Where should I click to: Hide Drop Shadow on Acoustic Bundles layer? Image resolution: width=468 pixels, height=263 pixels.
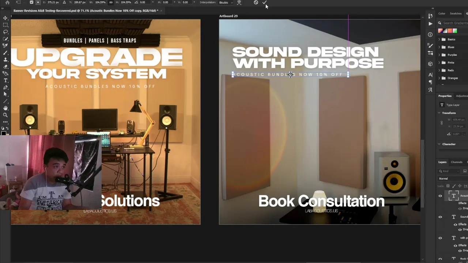pyautogui.click(x=460, y=208)
